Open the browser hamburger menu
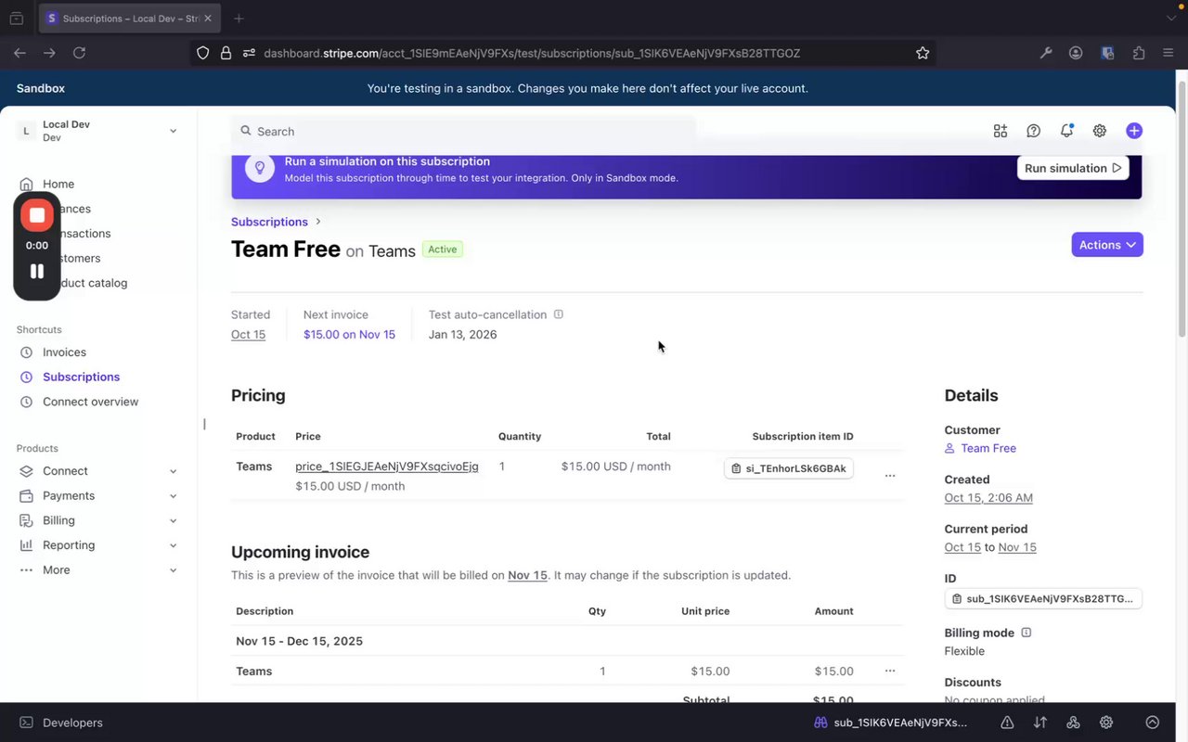The image size is (1188, 742). (x=1169, y=53)
